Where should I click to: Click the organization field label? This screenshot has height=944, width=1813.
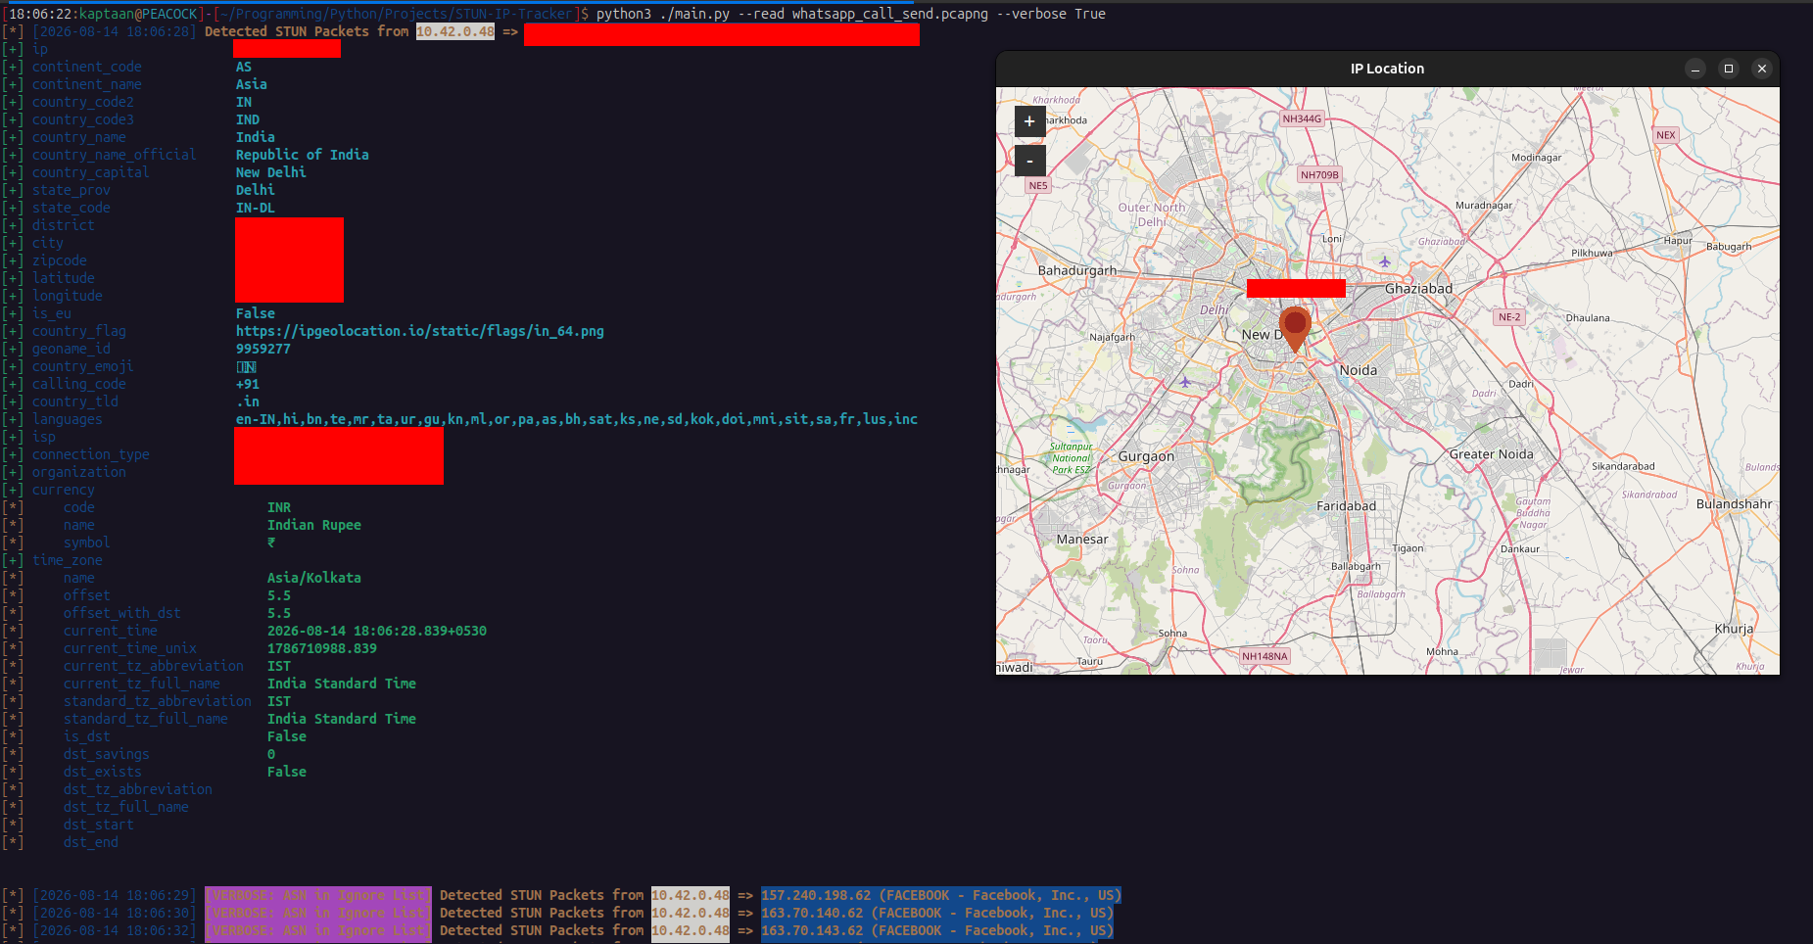click(x=78, y=472)
